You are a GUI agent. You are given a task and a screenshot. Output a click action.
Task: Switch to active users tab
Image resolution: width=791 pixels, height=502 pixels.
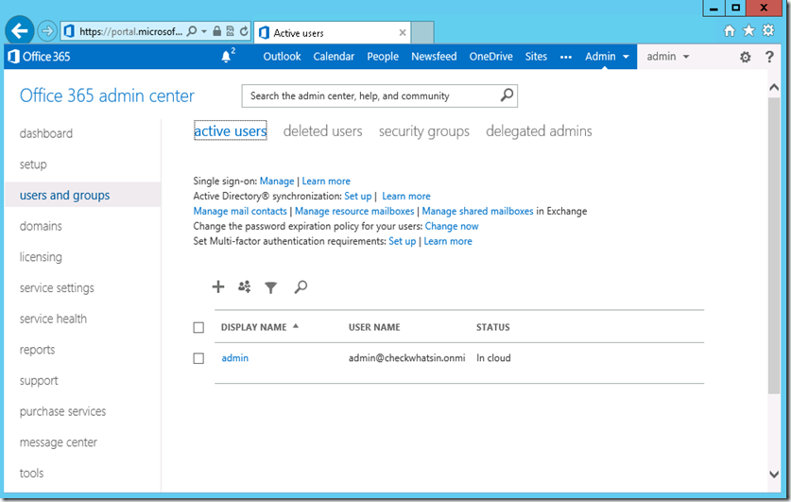point(231,130)
